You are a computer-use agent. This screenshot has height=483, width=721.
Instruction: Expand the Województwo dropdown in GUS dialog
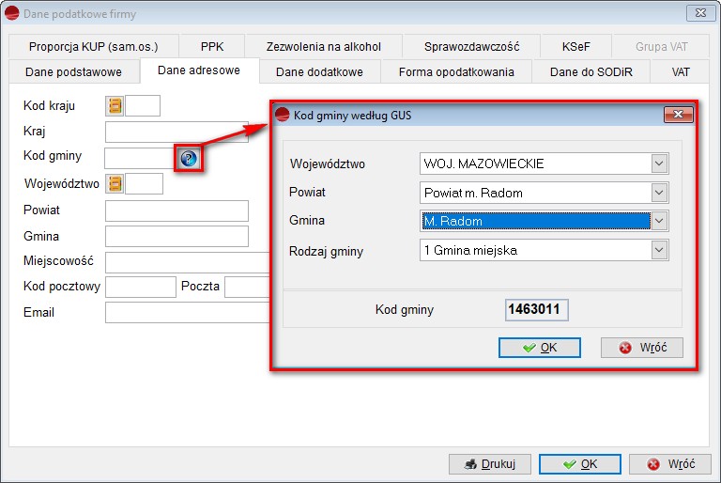click(659, 164)
